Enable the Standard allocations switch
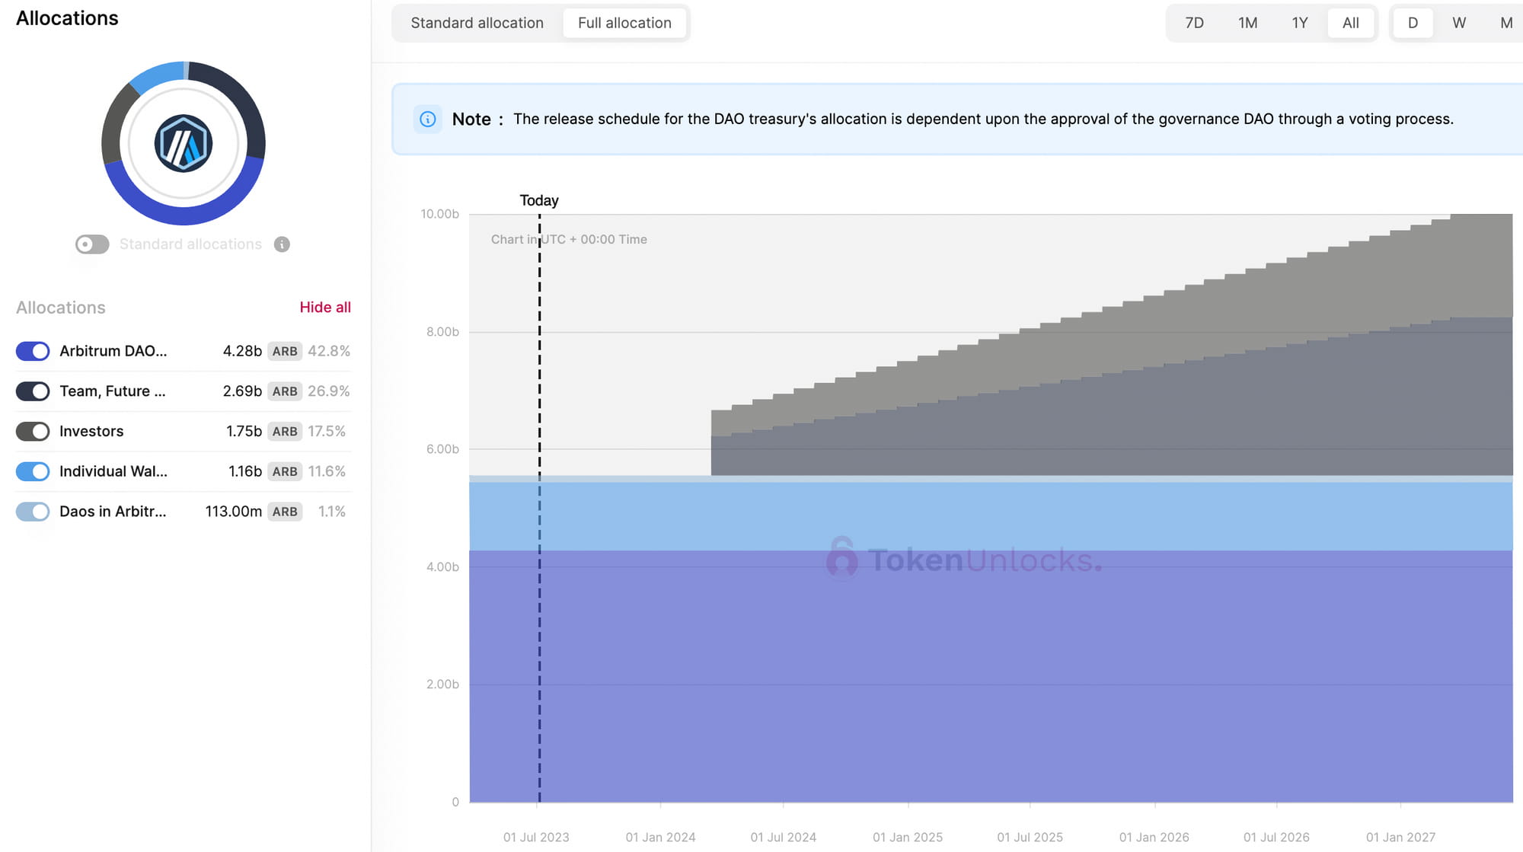 pos(92,244)
